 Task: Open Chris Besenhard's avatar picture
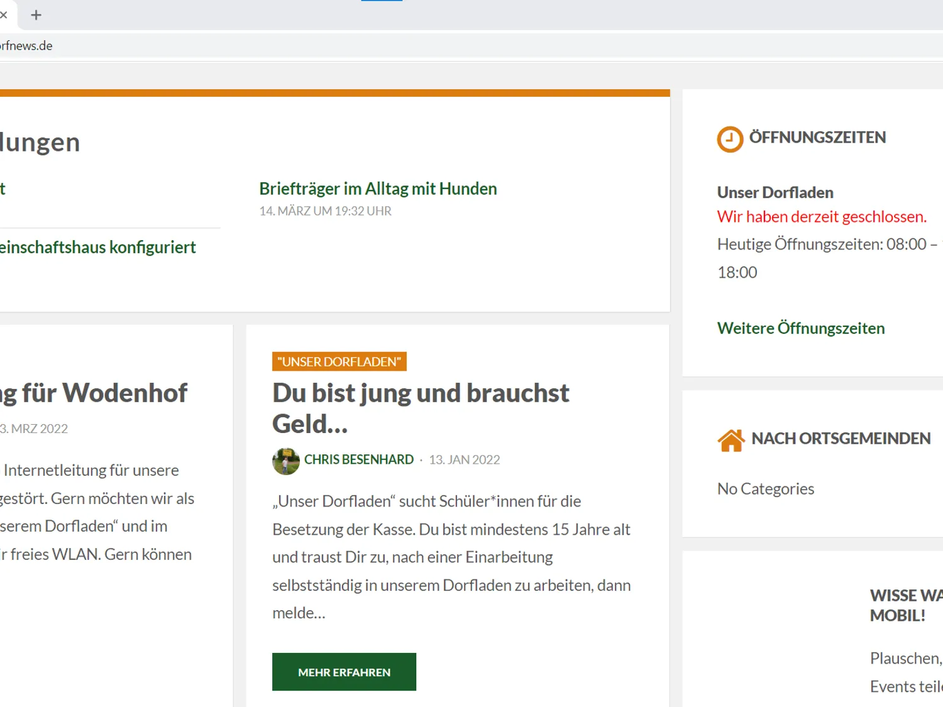(x=286, y=461)
